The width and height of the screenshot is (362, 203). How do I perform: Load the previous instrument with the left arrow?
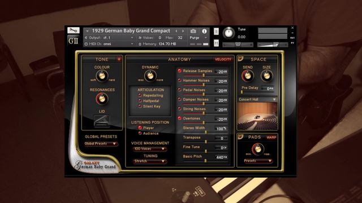pyautogui.click(x=176, y=31)
